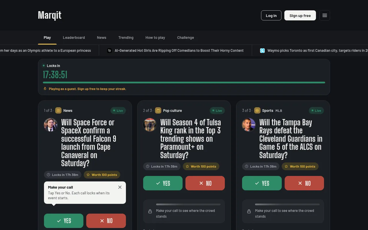Image resolution: width=368 pixels, height=230 pixels.
Task: Click the lock icon on Tulsa King card
Action: point(150,211)
